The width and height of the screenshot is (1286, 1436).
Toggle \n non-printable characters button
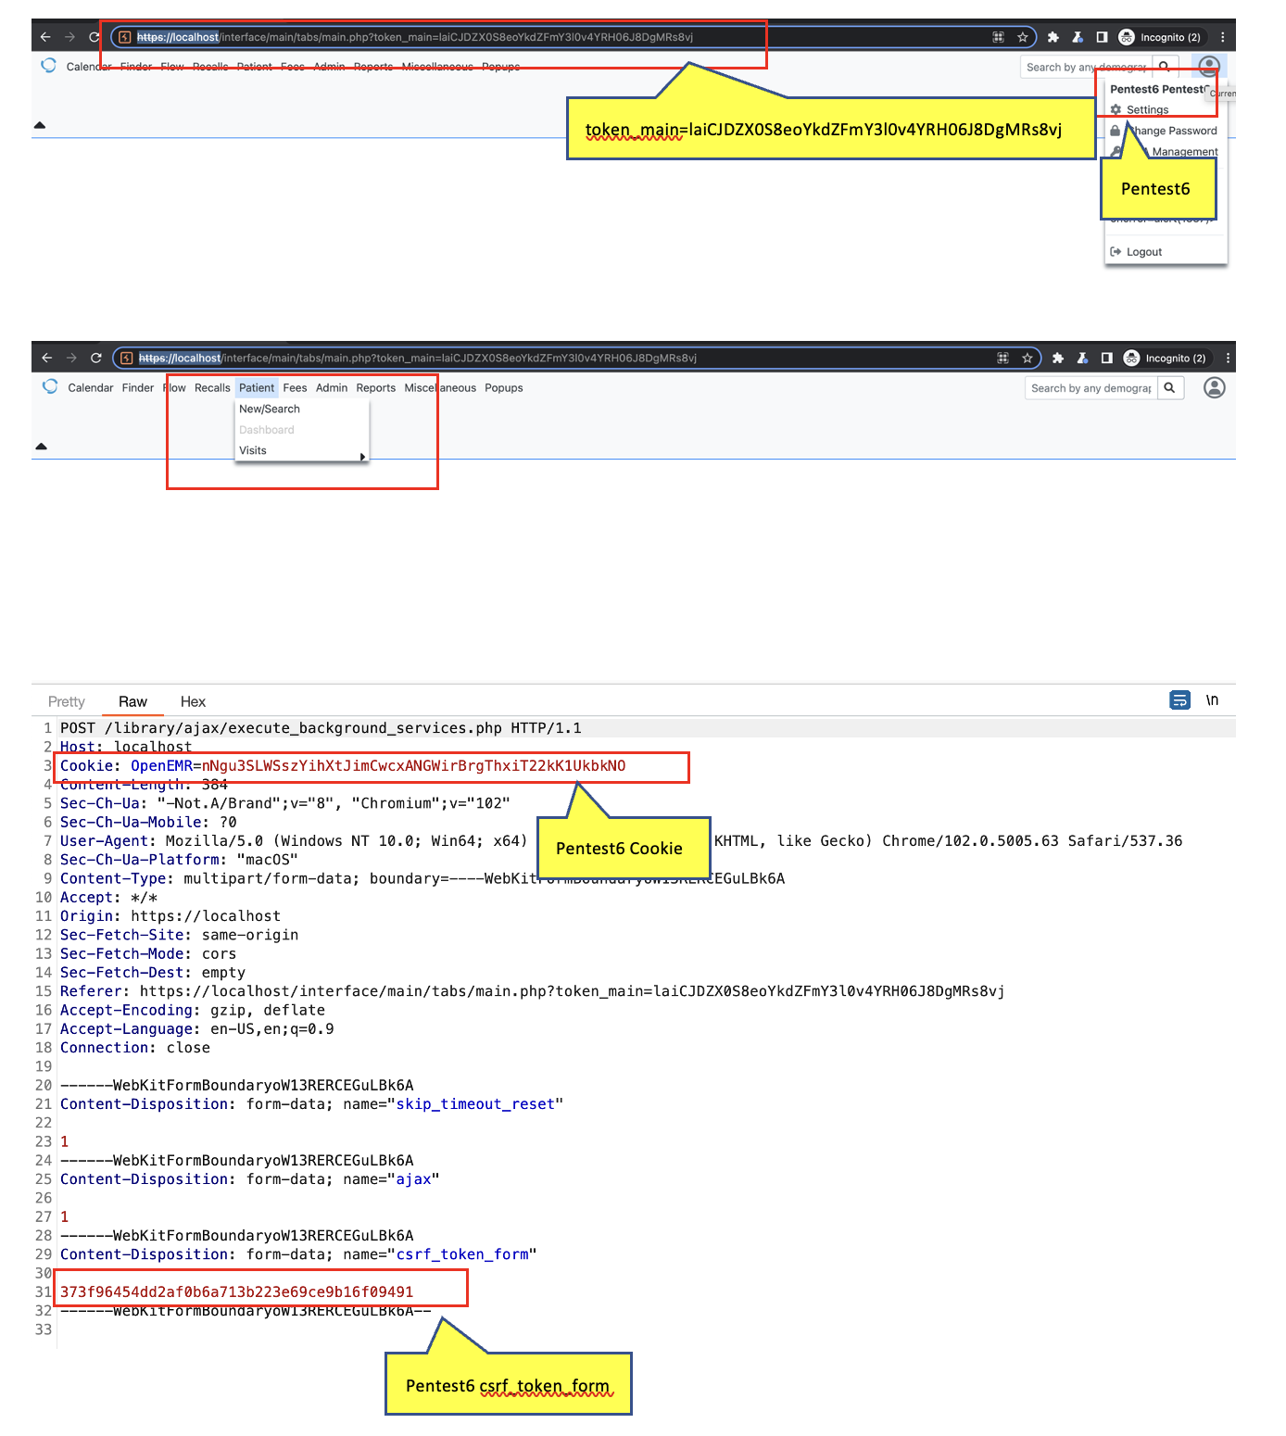coord(1212,699)
